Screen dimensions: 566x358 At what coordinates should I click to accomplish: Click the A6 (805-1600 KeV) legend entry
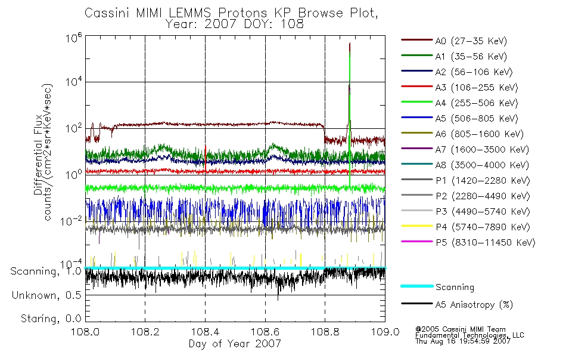(462, 134)
